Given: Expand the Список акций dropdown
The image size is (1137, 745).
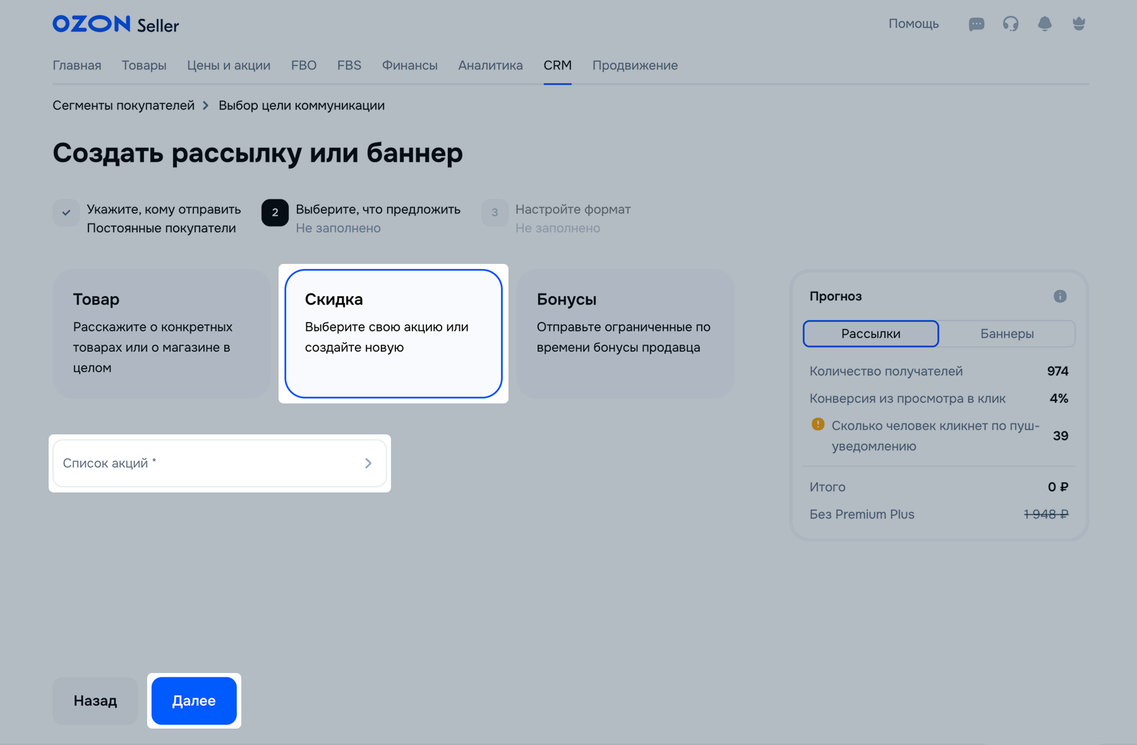Looking at the screenshot, I should (208, 463).
